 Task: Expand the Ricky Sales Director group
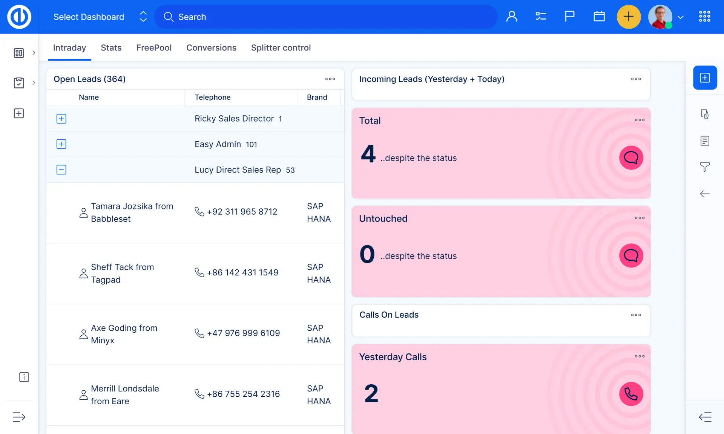[61, 119]
